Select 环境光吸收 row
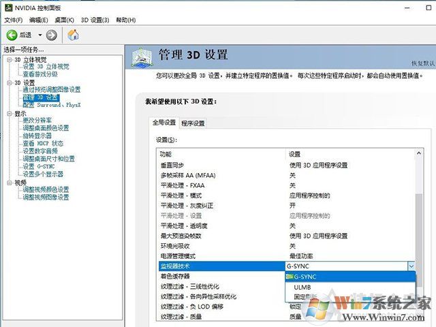 286,246
